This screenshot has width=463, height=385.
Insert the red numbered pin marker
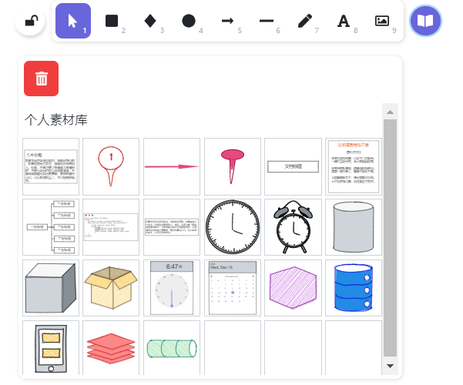click(x=111, y=166)
